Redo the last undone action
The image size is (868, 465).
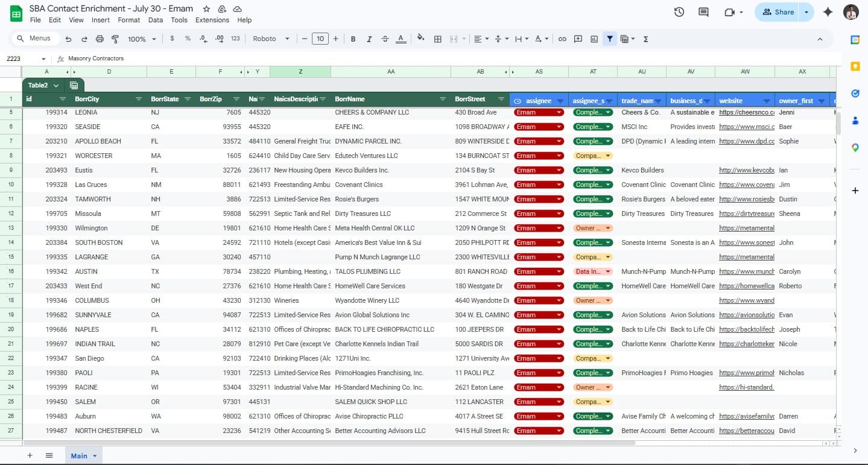(84, 39)
